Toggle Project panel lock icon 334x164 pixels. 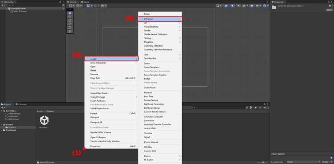coord(265,104)
